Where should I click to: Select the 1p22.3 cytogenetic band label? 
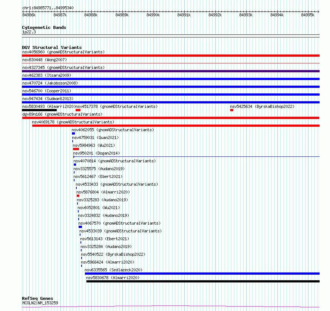click(x=29, y=32)
